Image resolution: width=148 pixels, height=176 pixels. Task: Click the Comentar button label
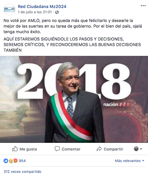71,149
